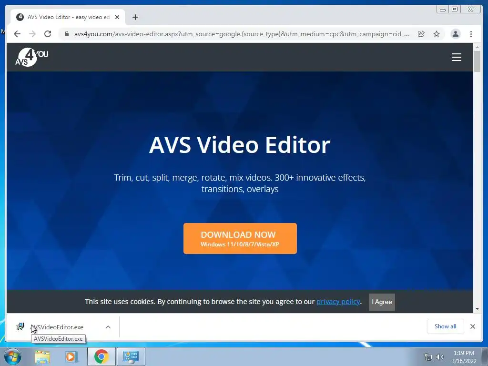Bookmark this page with the star icon

point(437,34)
